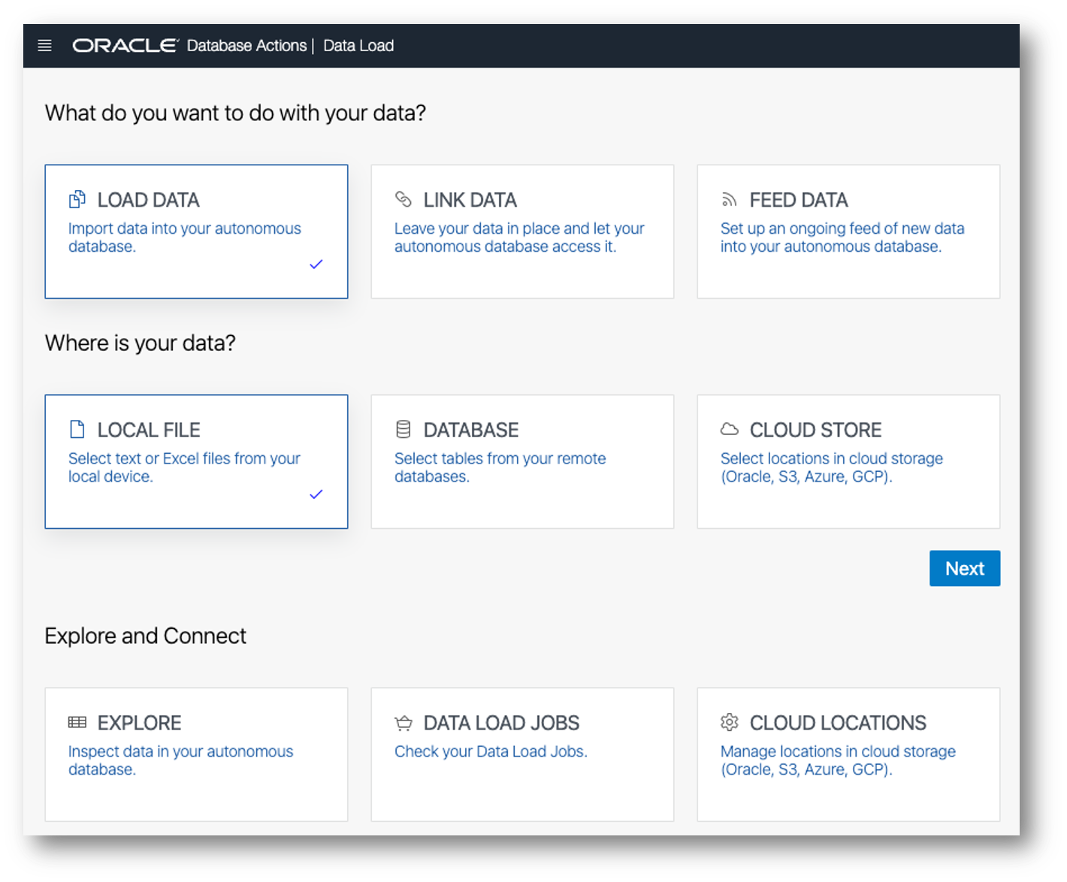1067x882 pixels.
Task: Click the Cloud Store cloud icon
Action: pyautogui.click(x=729, y=429)
